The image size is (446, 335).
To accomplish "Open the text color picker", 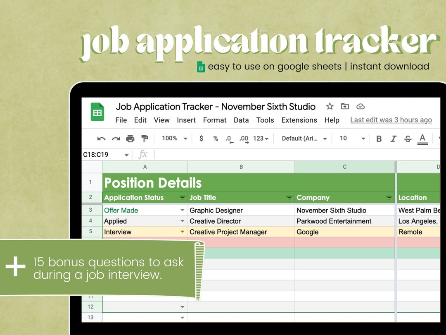I will (423, 139).
